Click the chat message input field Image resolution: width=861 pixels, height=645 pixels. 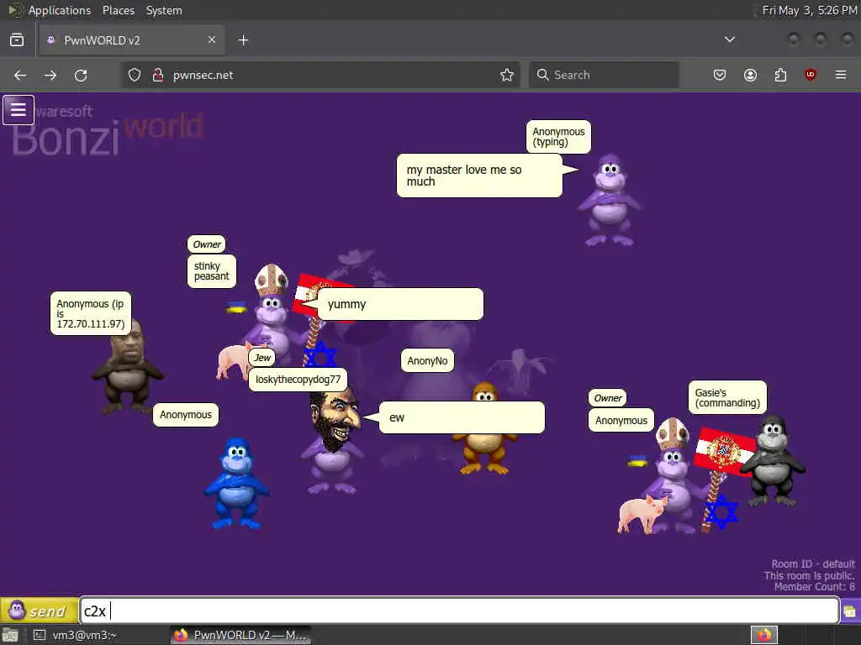(x=460, y=611)
